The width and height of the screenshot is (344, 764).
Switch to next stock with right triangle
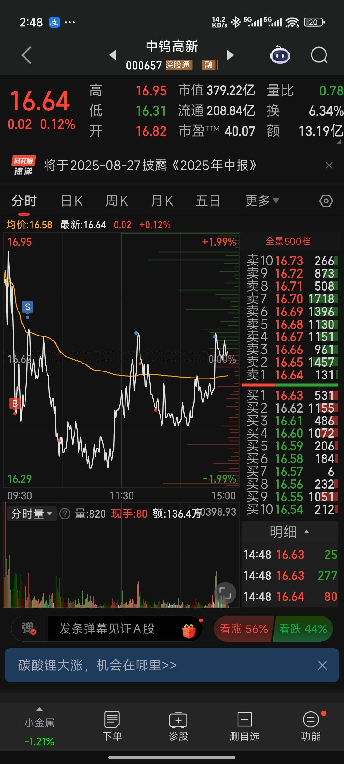coord(230,55)
